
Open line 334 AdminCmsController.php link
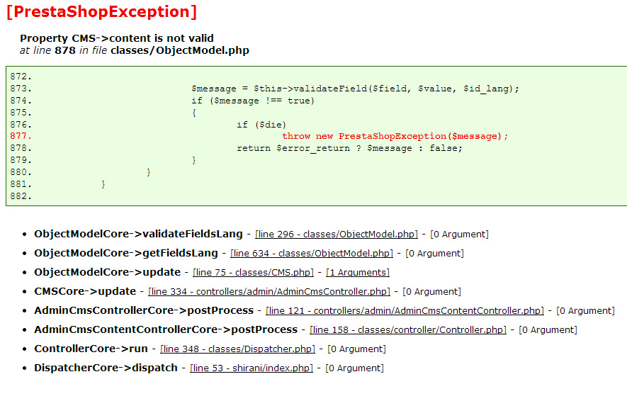click(269, 292)
